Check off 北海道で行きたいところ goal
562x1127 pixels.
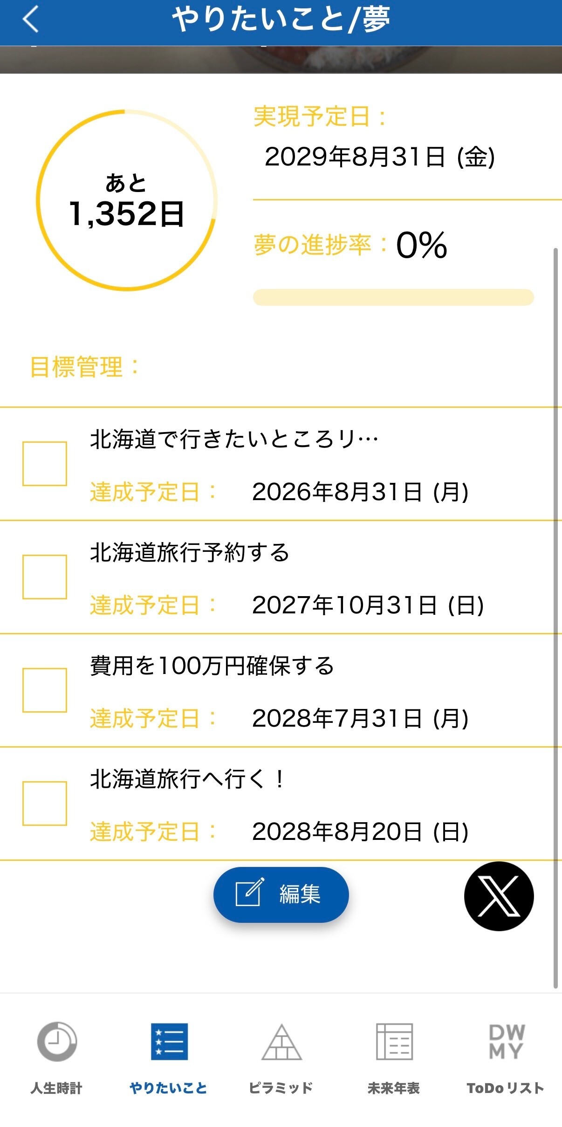tap(45, 464)
